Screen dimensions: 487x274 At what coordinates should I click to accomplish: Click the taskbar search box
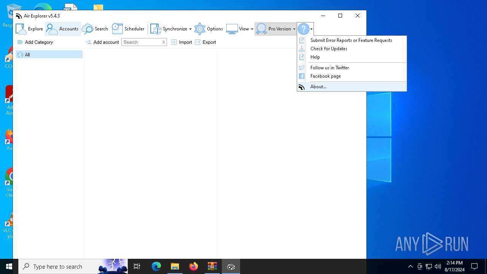coord(73,266)
